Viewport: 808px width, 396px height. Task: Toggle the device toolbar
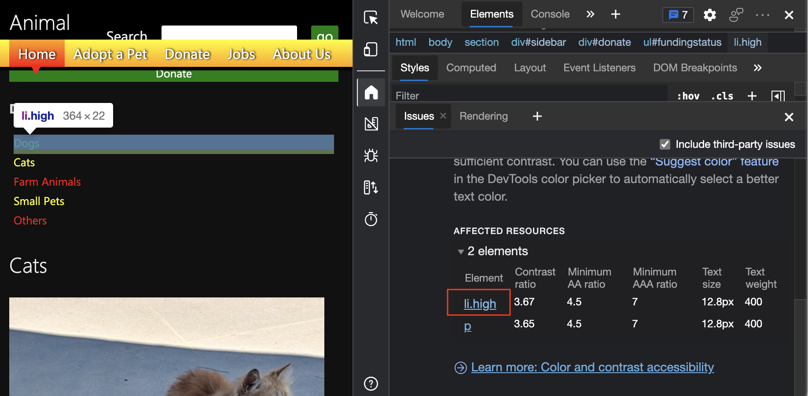coord(371,50)
